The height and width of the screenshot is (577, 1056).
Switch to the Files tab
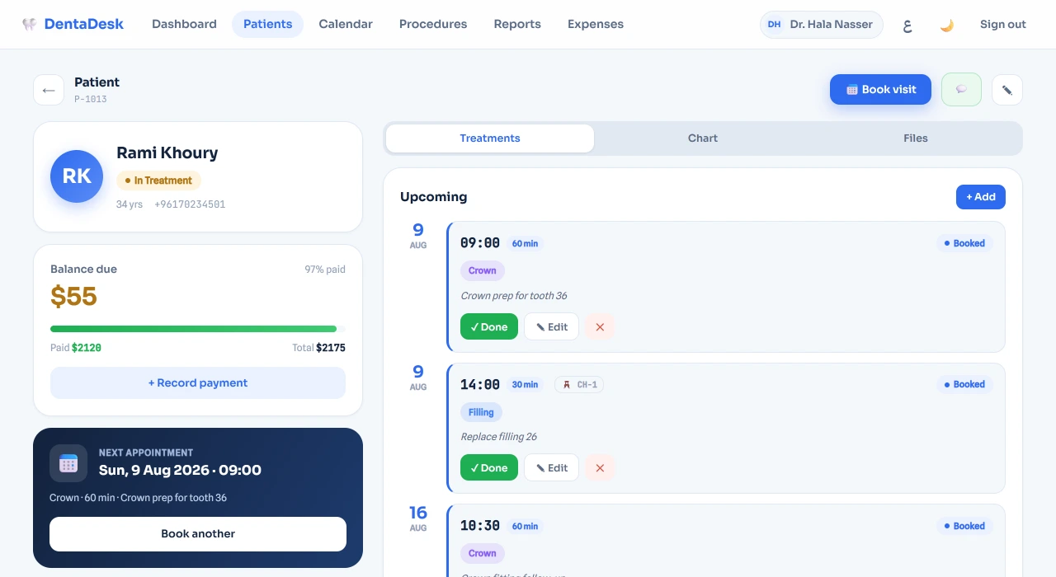[916, 138]
